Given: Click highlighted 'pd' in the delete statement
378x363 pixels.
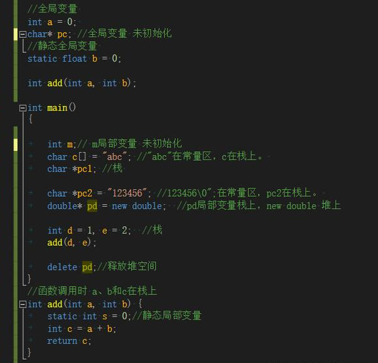Looking at the screenshot, I should coord(87,268).
